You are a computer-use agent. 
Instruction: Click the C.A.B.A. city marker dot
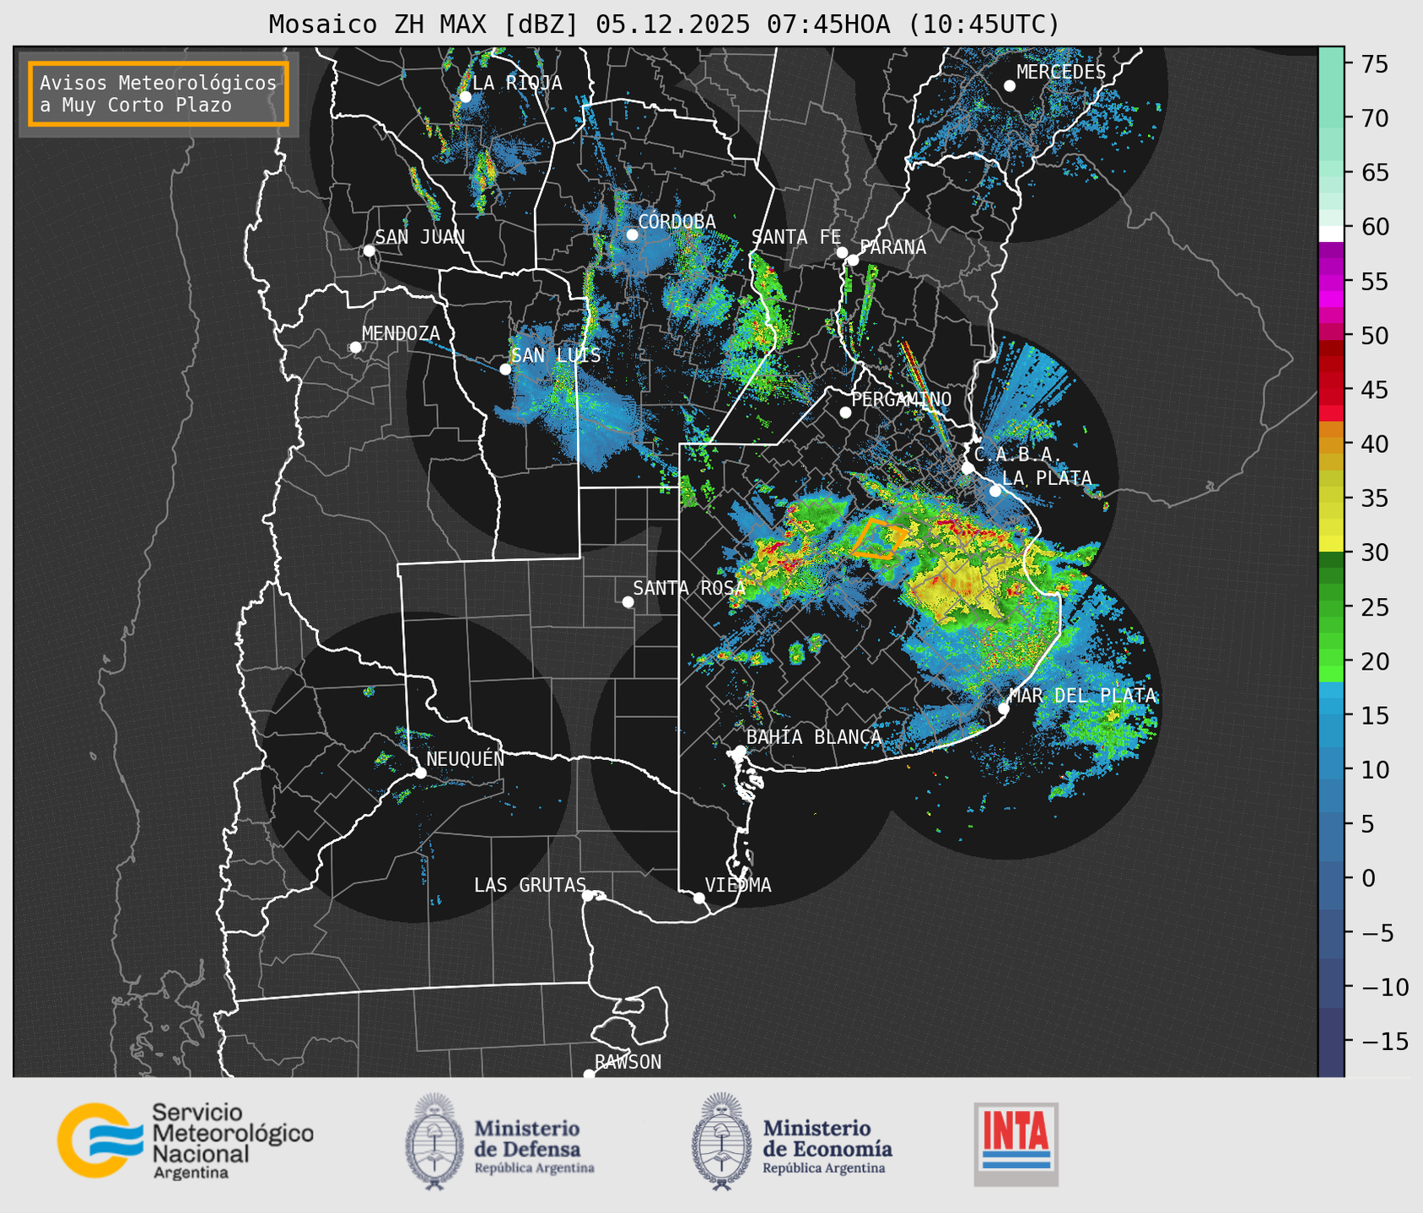pos(968,468)
